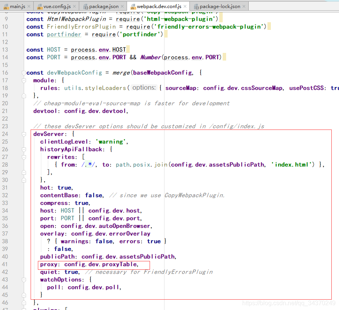Close the vue.config.js tab
The image size is (339, 310).
tap(74, 7)
